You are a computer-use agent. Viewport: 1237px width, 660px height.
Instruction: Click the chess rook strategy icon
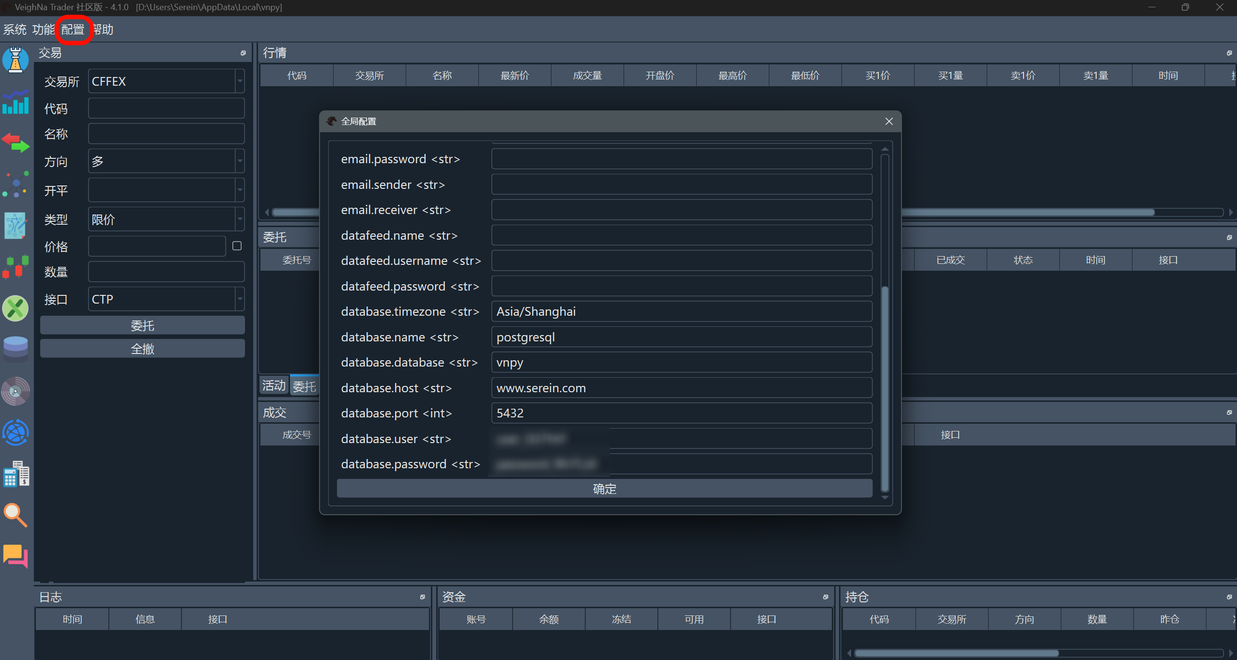coord(15,60)
